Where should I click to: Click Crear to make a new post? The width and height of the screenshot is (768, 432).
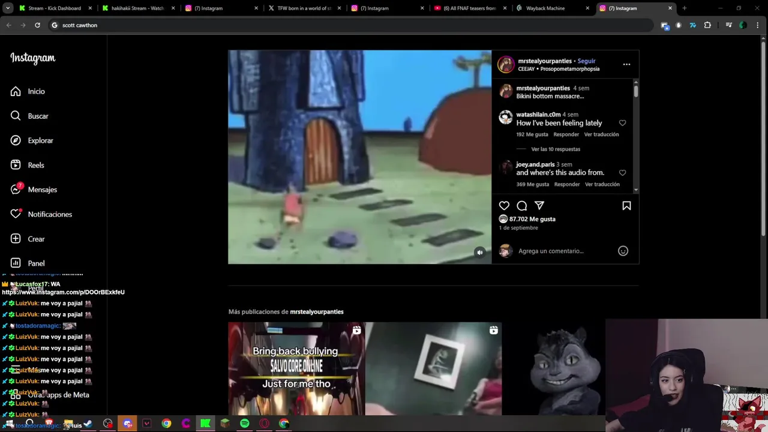28,239
